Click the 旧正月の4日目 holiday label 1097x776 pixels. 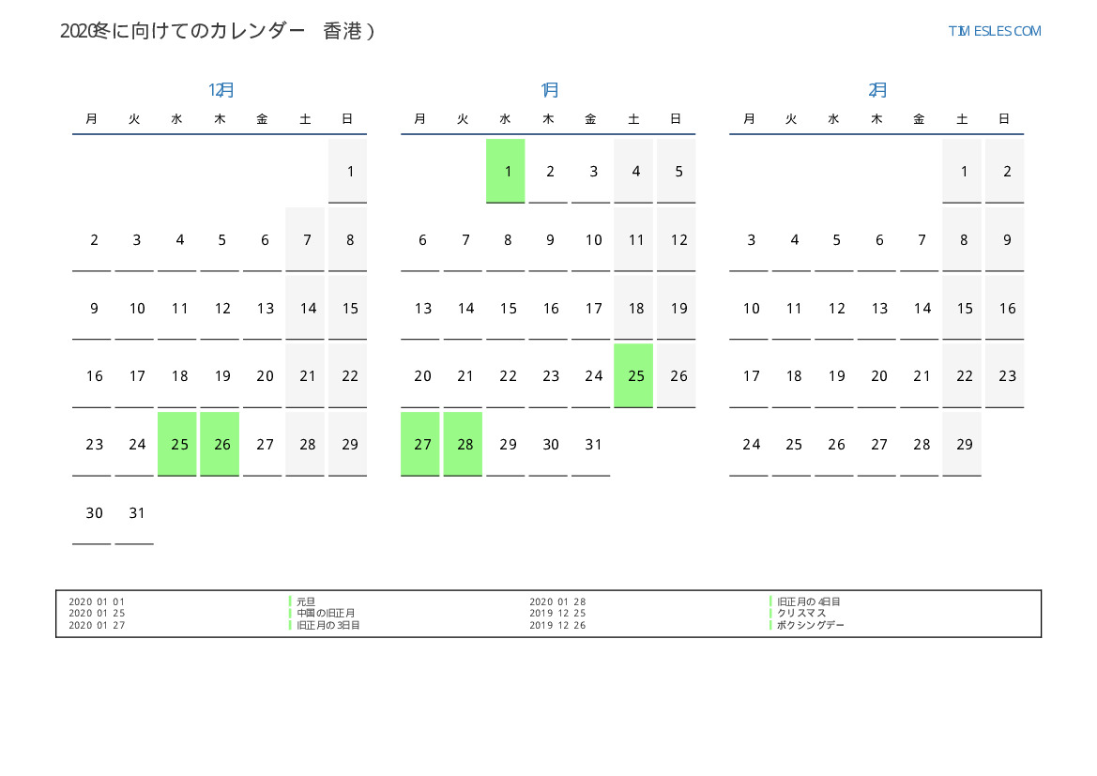(809, 601)
